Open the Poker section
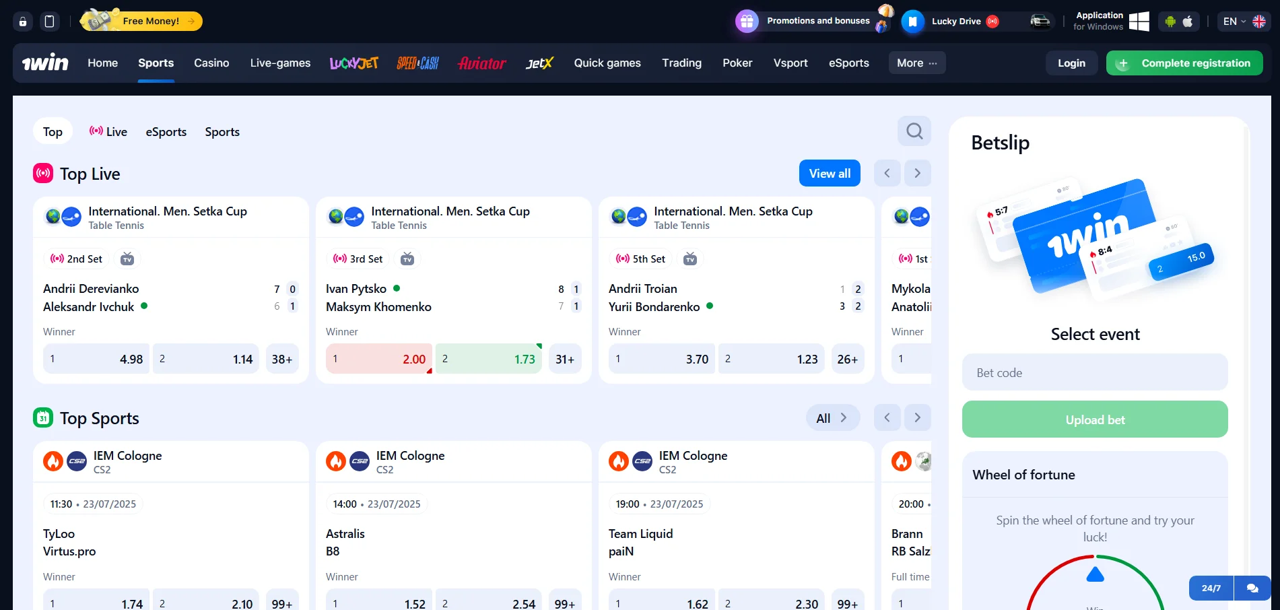This screenshot has height=610, width=1280. (737, 63)
